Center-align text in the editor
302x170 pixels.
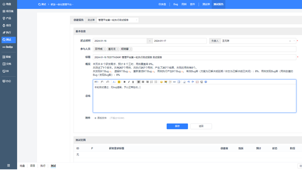143,82
